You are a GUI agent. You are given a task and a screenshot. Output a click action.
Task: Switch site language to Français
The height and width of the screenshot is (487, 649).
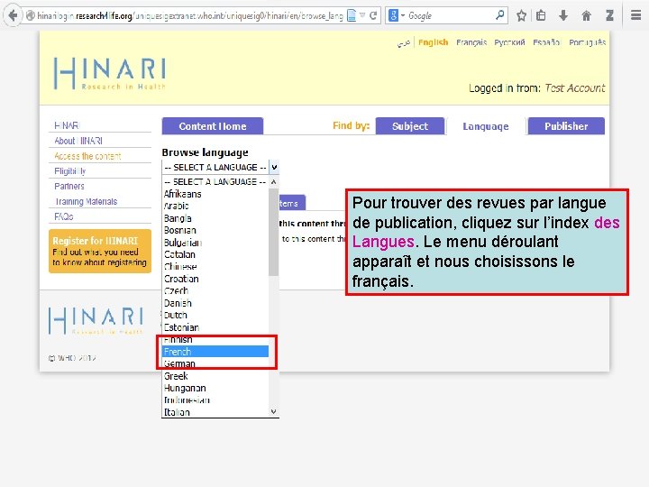click(x=471, y=42)
